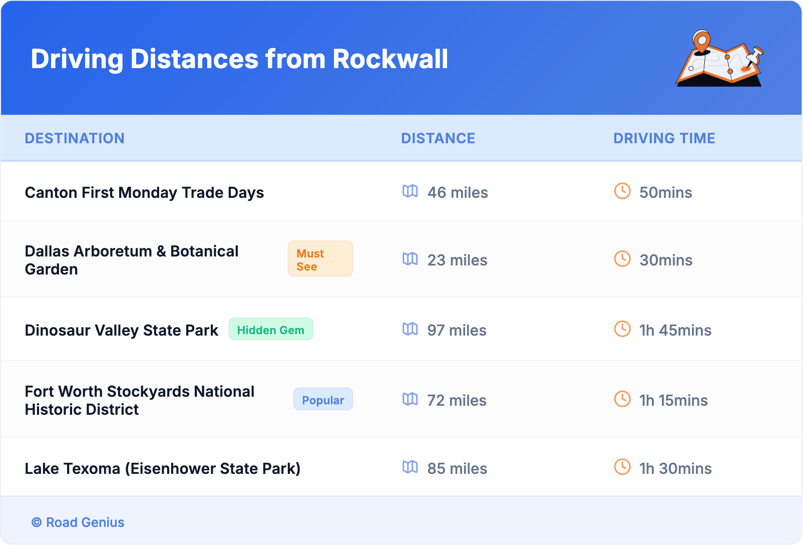Select the Popular badge
This screenshot has width=803, height=545.
pyautogui.click(x=323, y=400)
